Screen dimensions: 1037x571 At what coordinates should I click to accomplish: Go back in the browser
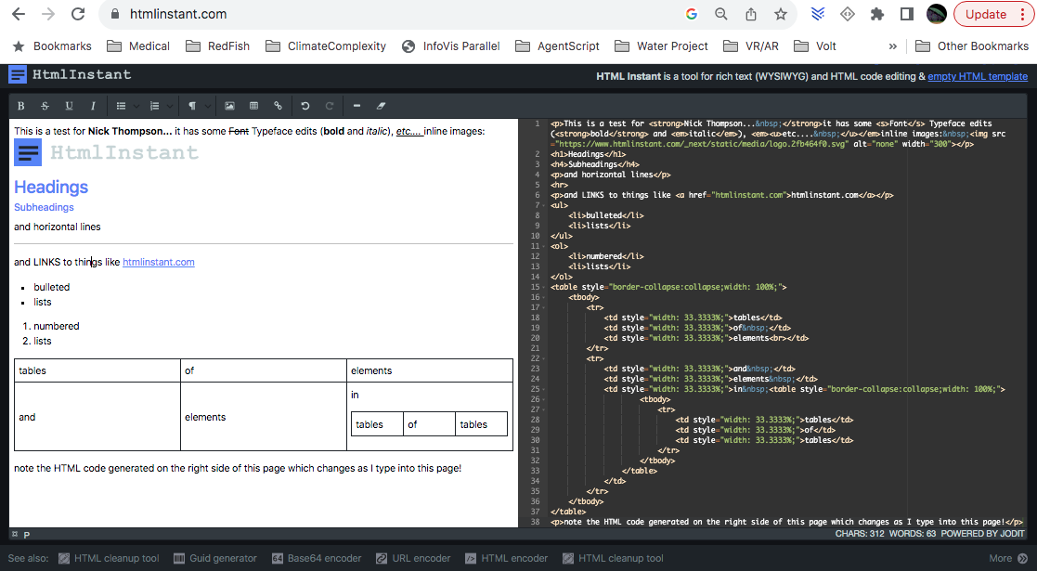(x=19, y=14)
